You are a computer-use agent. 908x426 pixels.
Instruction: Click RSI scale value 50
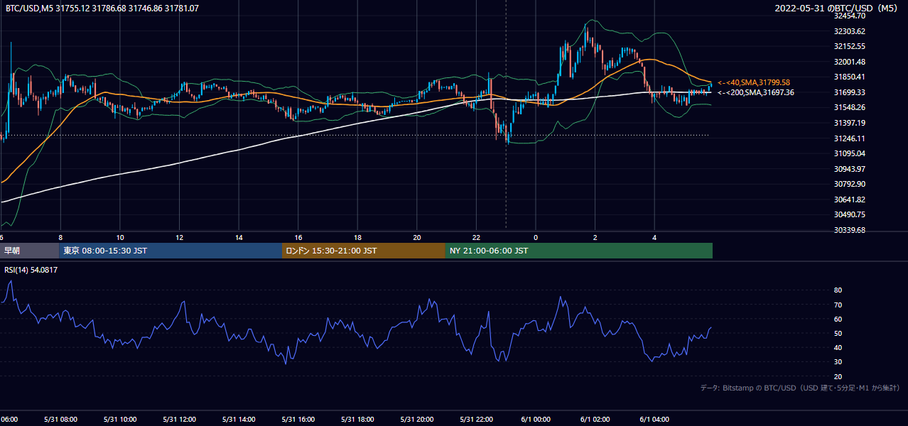coord(838,333)
